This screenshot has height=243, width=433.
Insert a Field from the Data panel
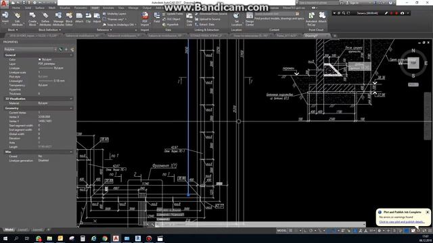pyautogui.click(x=157, y=18)
